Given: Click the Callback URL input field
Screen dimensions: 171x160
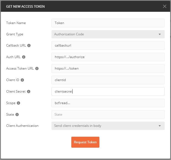Looking at the screenshot, I should point(108,45).
